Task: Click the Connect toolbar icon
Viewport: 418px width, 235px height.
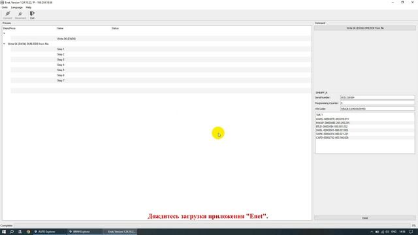Action: click(x=7, y=15)
